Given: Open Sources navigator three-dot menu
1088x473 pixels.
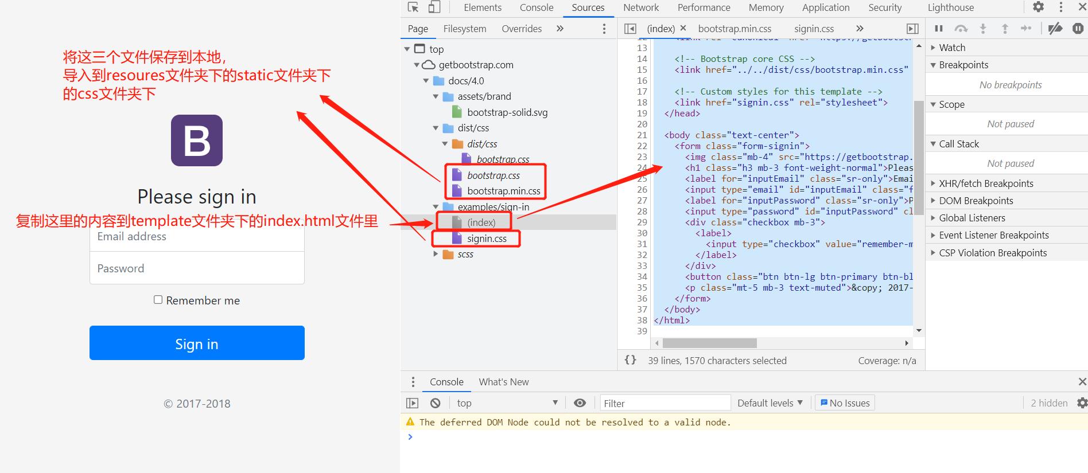Looking at the screenshot, I should point(604,29).
